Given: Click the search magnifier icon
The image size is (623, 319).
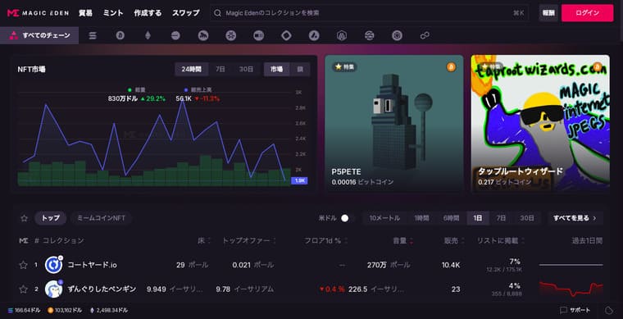Looking at the screenshot, I should (x=217, y=13).
